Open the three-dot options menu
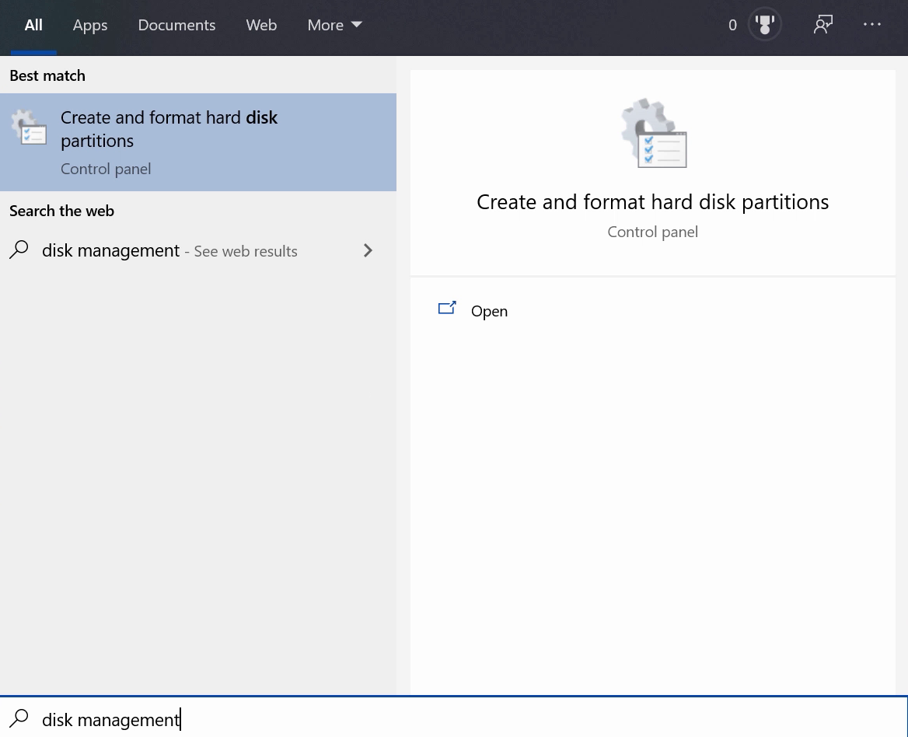The height and width of the screenshot is (737, 908). point(872,25)
